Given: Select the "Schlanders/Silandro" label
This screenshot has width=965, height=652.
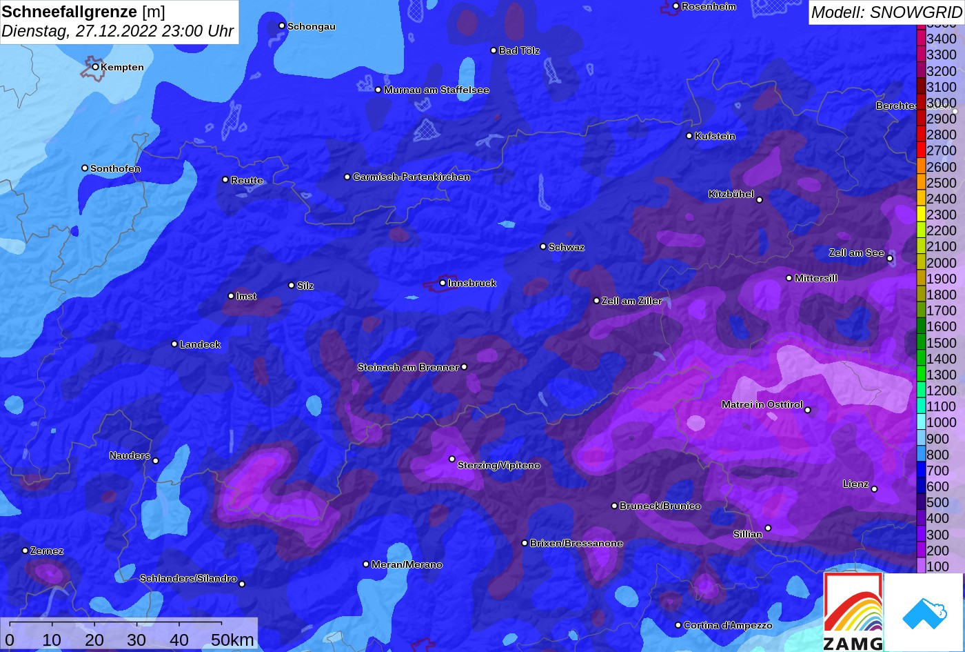Looking at the screenshot, I should coord(188,578).
